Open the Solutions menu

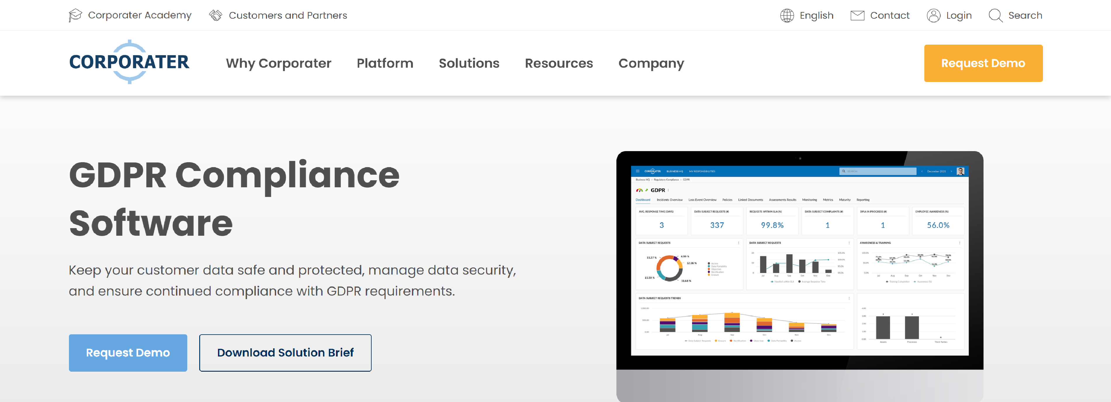(x=469, y=63)
